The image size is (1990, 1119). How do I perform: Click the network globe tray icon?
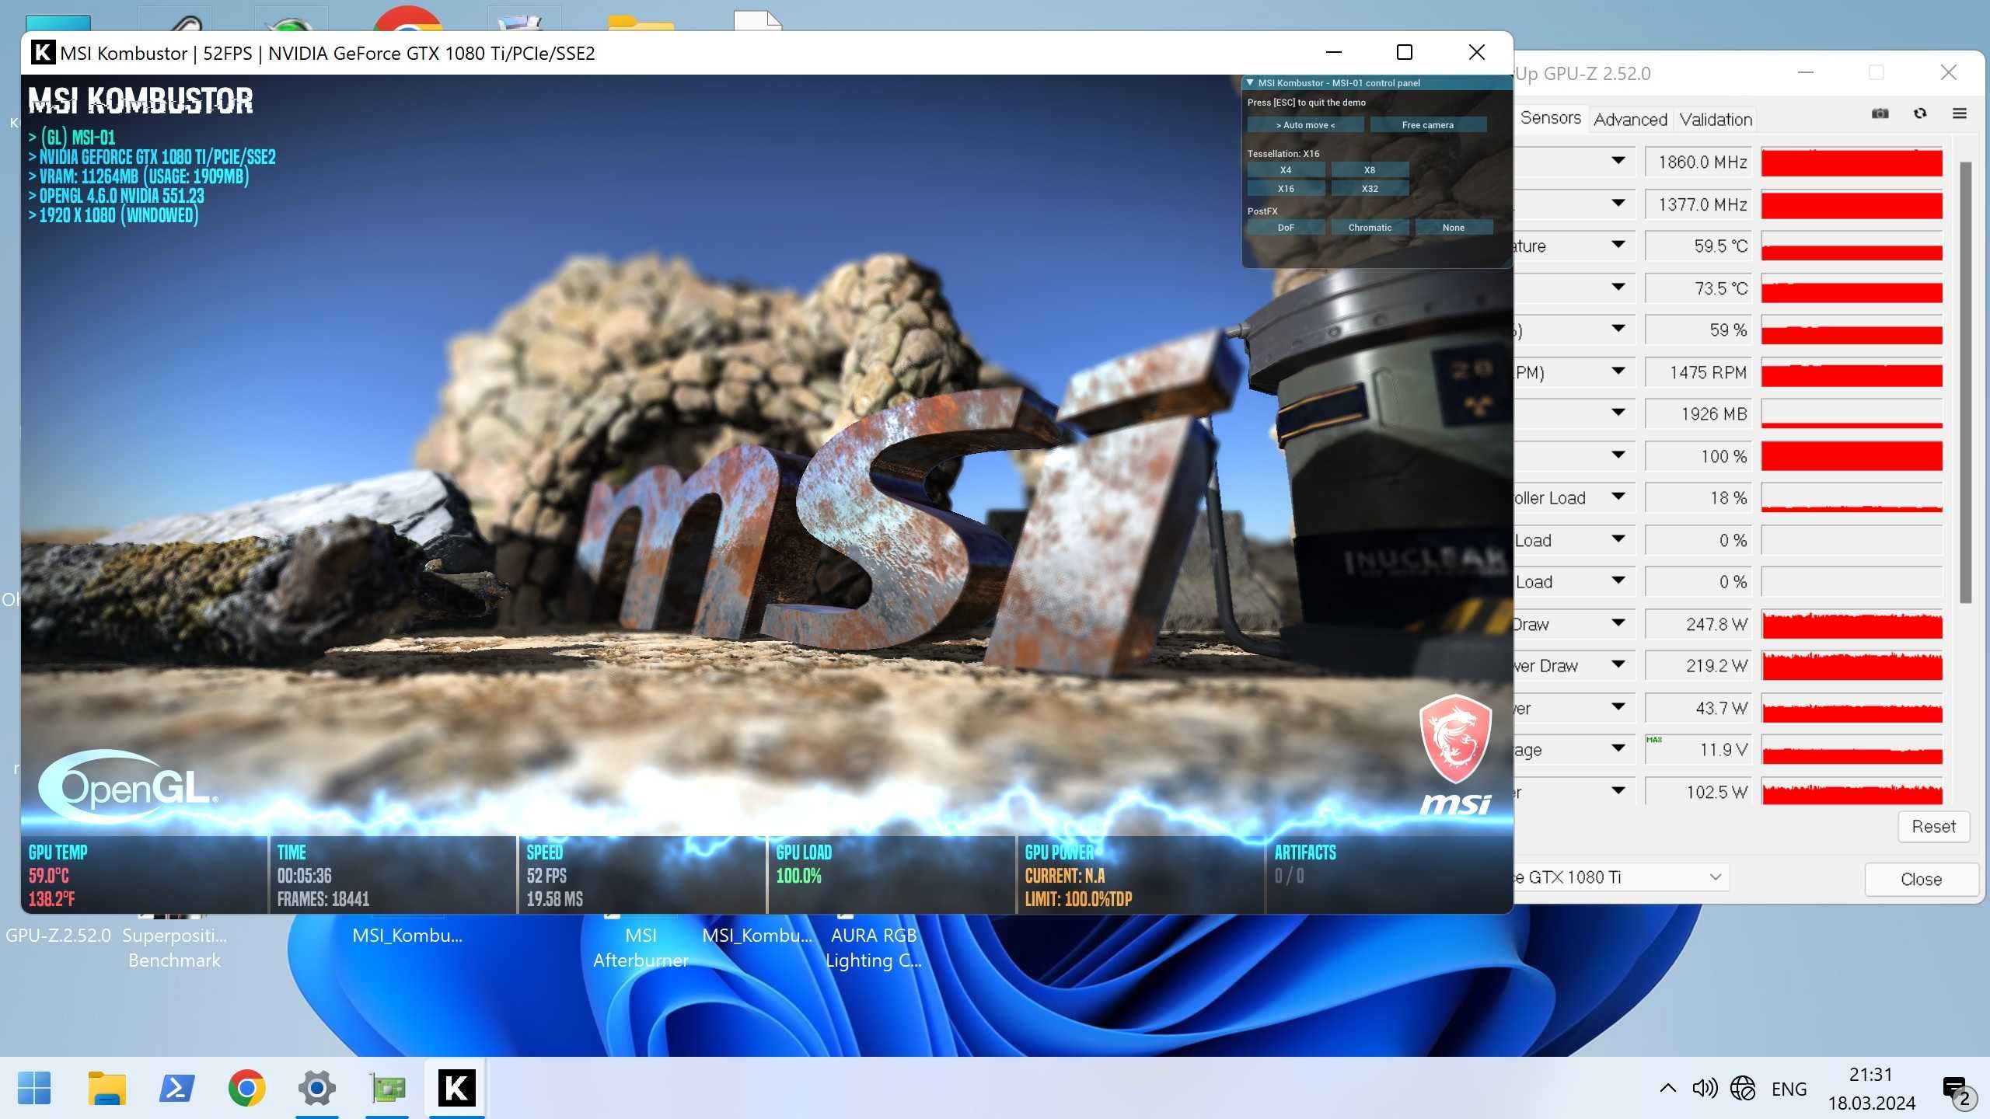1743,1088
